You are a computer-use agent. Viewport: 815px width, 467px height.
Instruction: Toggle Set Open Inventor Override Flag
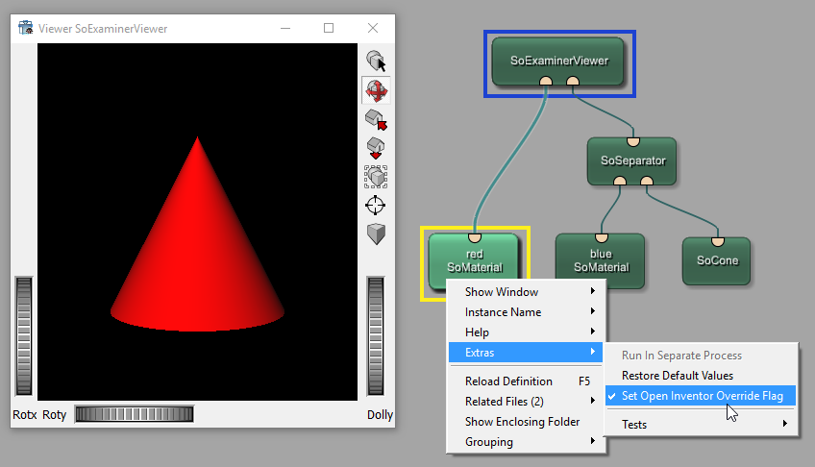pyautogui.click(x=702, y=396)
